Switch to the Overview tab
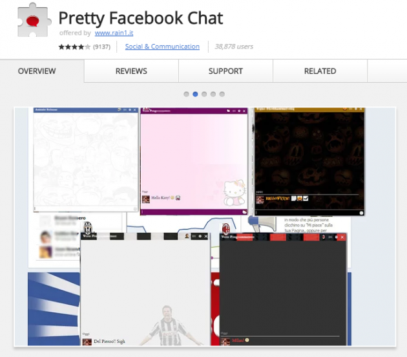 tap(37, 71)
